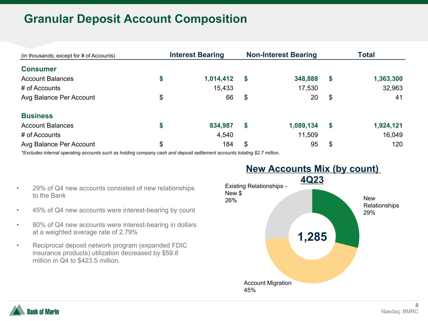
Task: Click the Account Migration 45% label
Action: pyautogui.click(x=267, y=287)
